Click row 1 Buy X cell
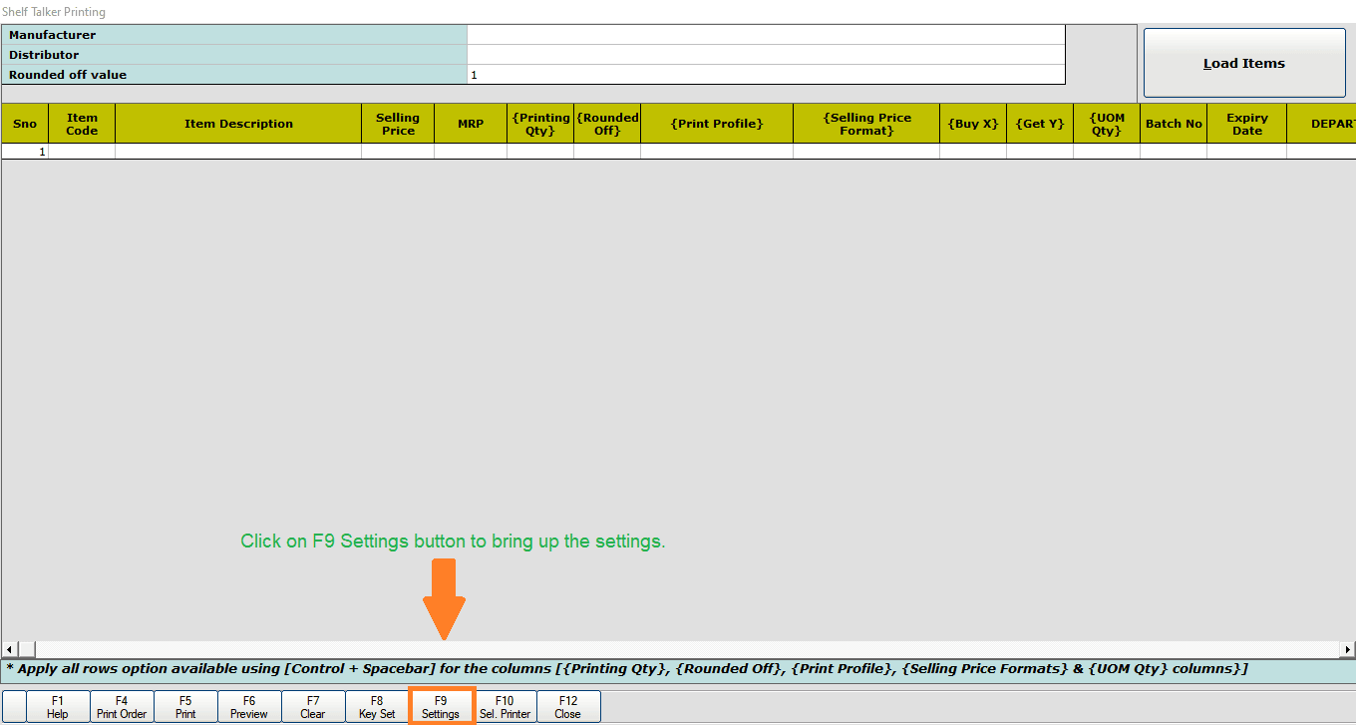Screen dimensions: 1356x725 tap(973, 152)
